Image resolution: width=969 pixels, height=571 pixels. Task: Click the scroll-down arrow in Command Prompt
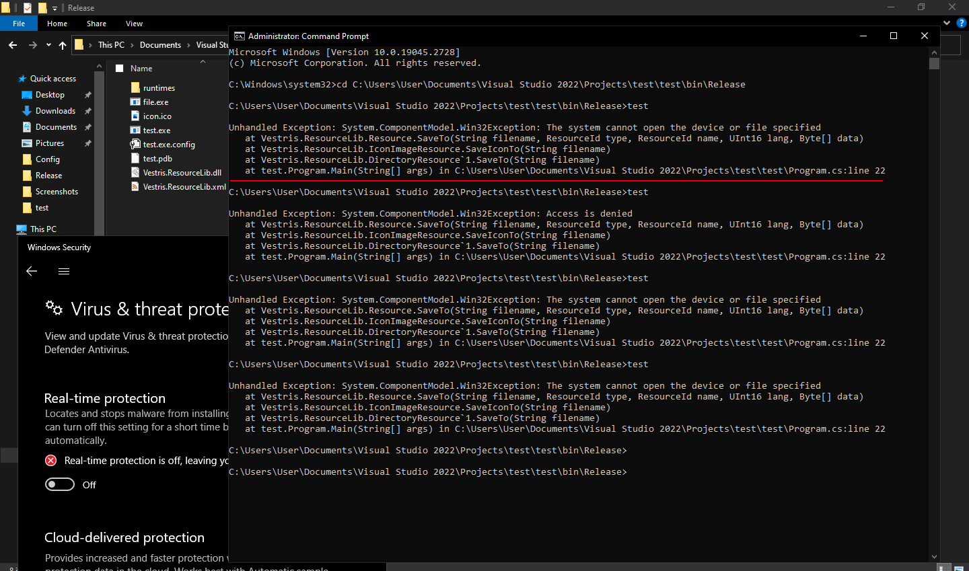[x=934, y=556]
